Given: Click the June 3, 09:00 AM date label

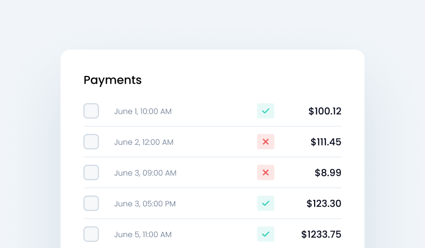Looking at the screenshot, I should pyautogui.click(x=145, y=173).
